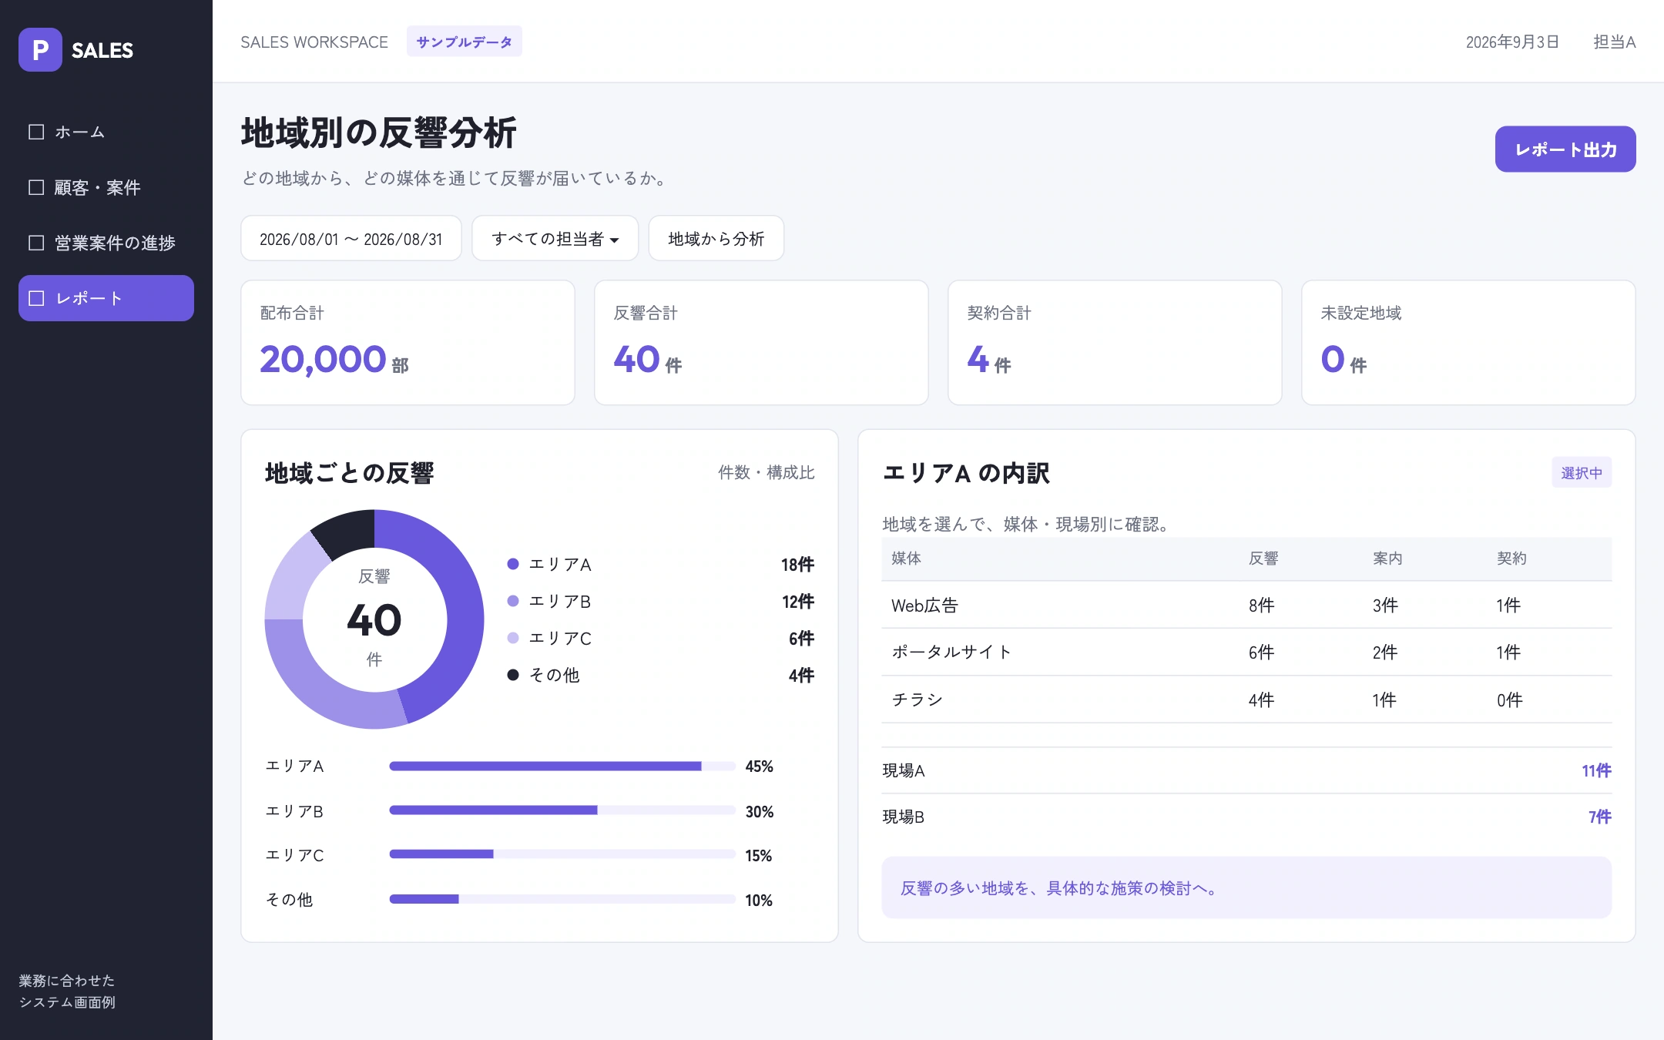Click the purple P logo icon
This screenshot has width=1664, height=1040.
(40, 50)
